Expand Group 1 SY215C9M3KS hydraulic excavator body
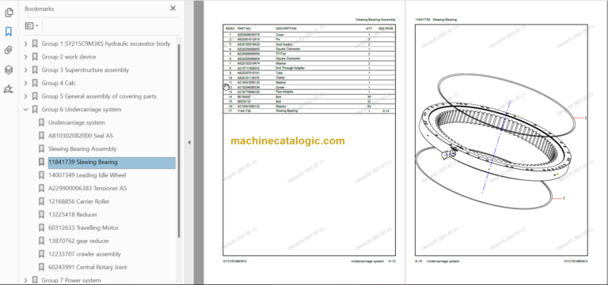This screenshot has height=285, width=608. click(25, 43)
